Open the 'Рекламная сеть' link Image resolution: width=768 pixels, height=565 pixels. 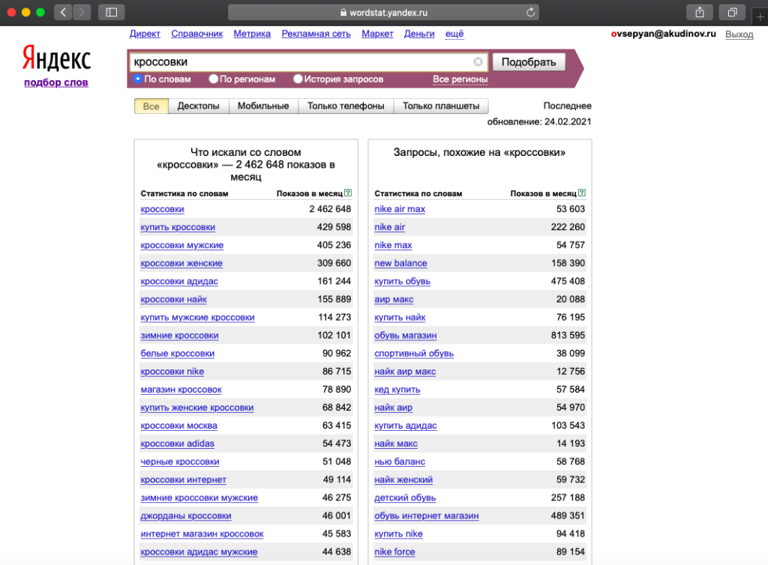(x=316, y=34)
